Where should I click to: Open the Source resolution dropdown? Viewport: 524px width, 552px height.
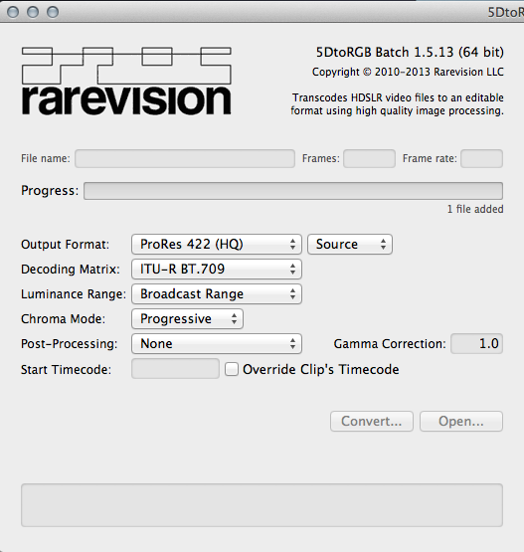350,244
